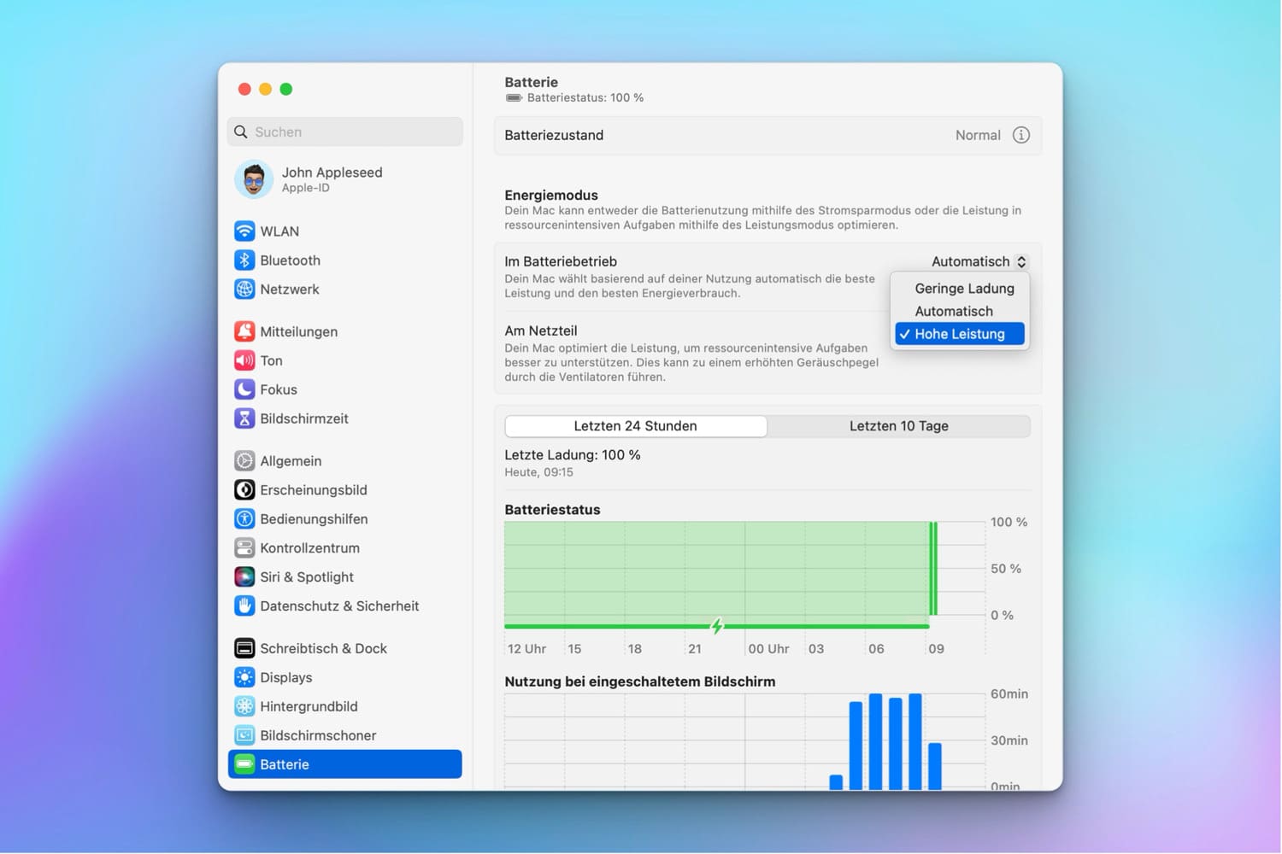This screenshot has width=1282, height=854.
Task: Select Automatisch in the popup menu
Action: click(x=953, y=312)
